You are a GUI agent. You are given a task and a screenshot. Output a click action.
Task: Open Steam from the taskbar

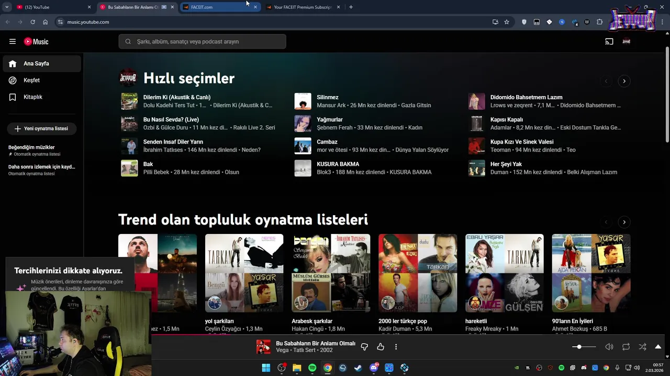click(x=358, y=368)
